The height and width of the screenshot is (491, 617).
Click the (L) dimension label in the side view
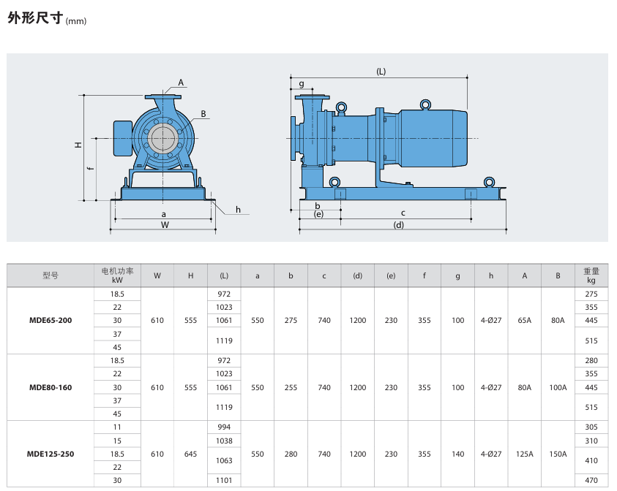[381, 72]
